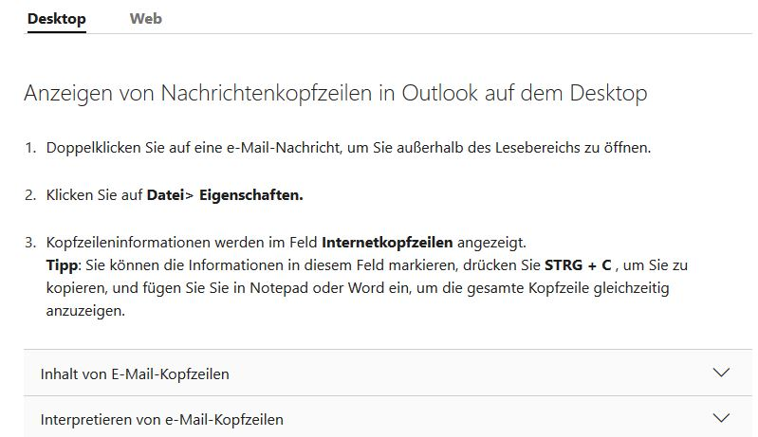Image resolution: width=758 pixels, height=437 pixels.
Task: Click the bold word Tipp
Action: (62, 265)
